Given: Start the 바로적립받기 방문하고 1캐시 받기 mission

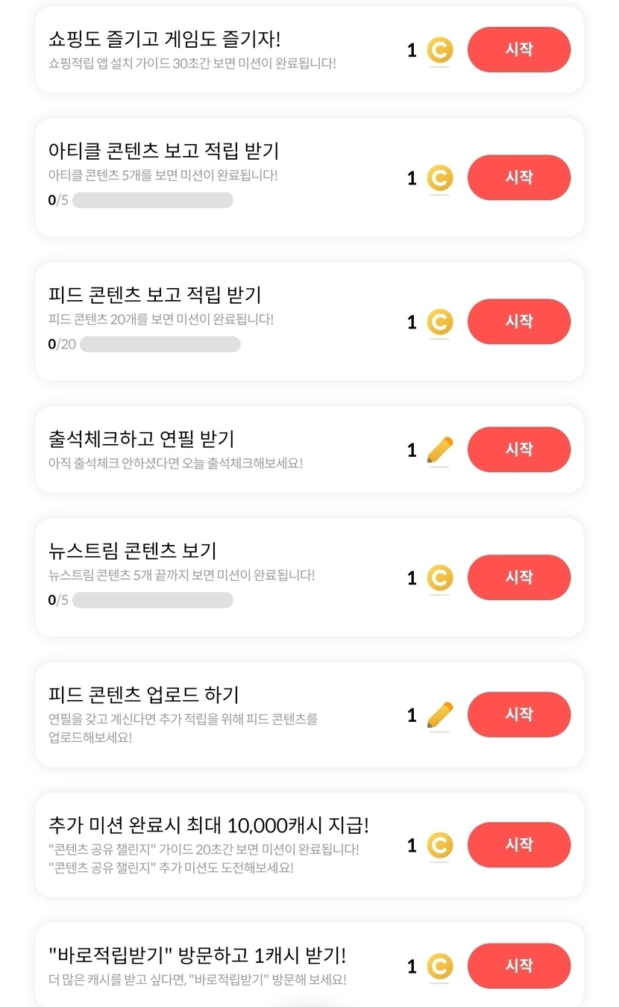Looking at the screenshot, I should (519, 966).
